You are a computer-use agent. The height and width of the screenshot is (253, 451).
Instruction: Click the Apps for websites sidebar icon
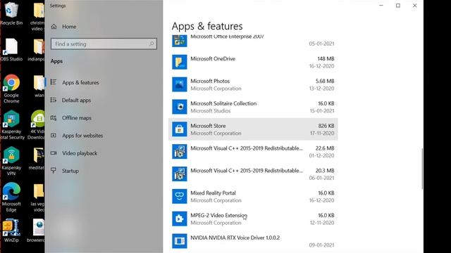tap(54, 136)
